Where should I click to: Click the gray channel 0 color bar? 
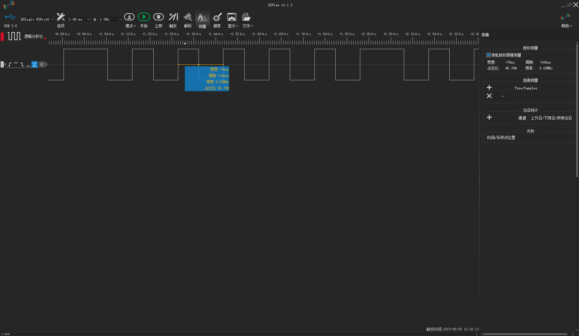[2, 64]
